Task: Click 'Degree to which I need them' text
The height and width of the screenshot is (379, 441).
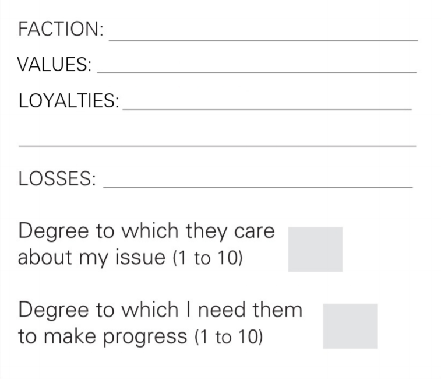Action: click(x=160, y=311)
